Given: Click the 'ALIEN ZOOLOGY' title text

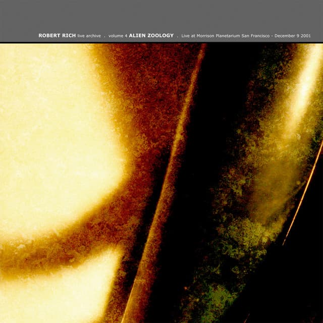Looking at the screenshot, I should (x=151, y=36).
